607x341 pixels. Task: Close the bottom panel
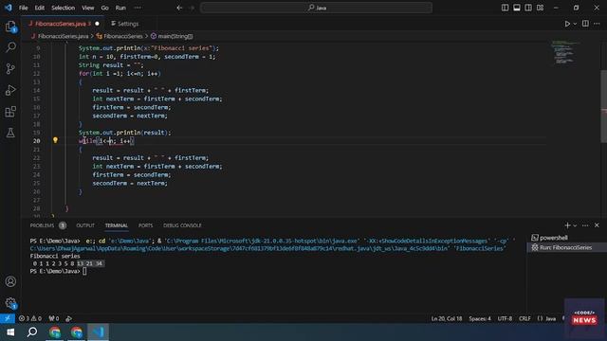tap(597, 225)
